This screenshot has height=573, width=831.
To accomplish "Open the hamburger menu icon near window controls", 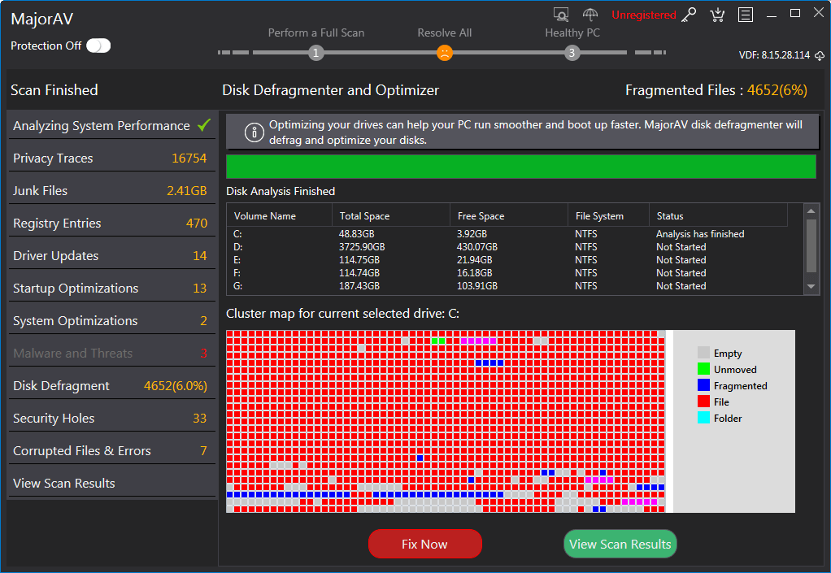I will (746, 15).
